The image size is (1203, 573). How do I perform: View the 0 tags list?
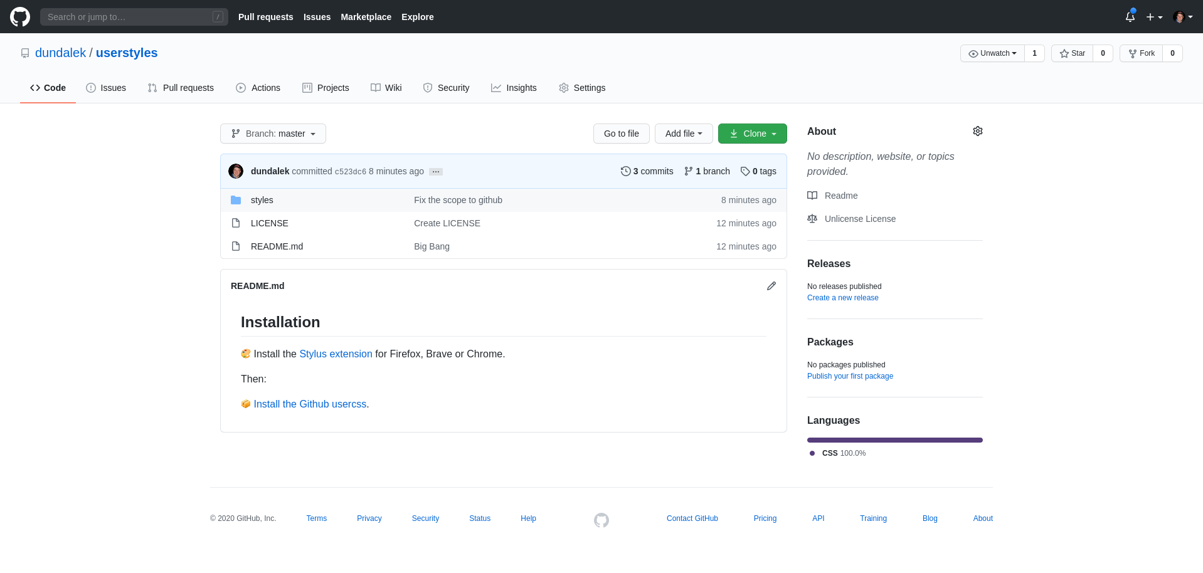758,171
